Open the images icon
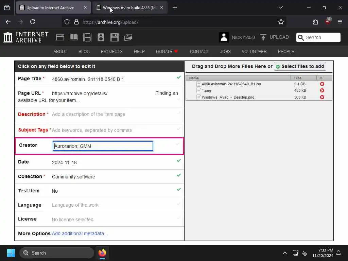 point(128,37)
